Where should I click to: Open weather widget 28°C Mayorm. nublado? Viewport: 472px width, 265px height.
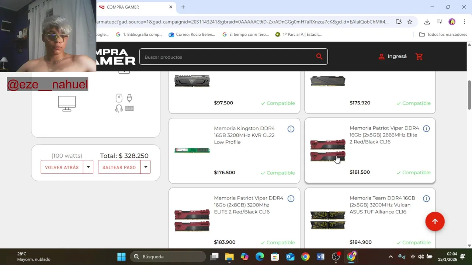pyautogui.click(x=33, y=257)
